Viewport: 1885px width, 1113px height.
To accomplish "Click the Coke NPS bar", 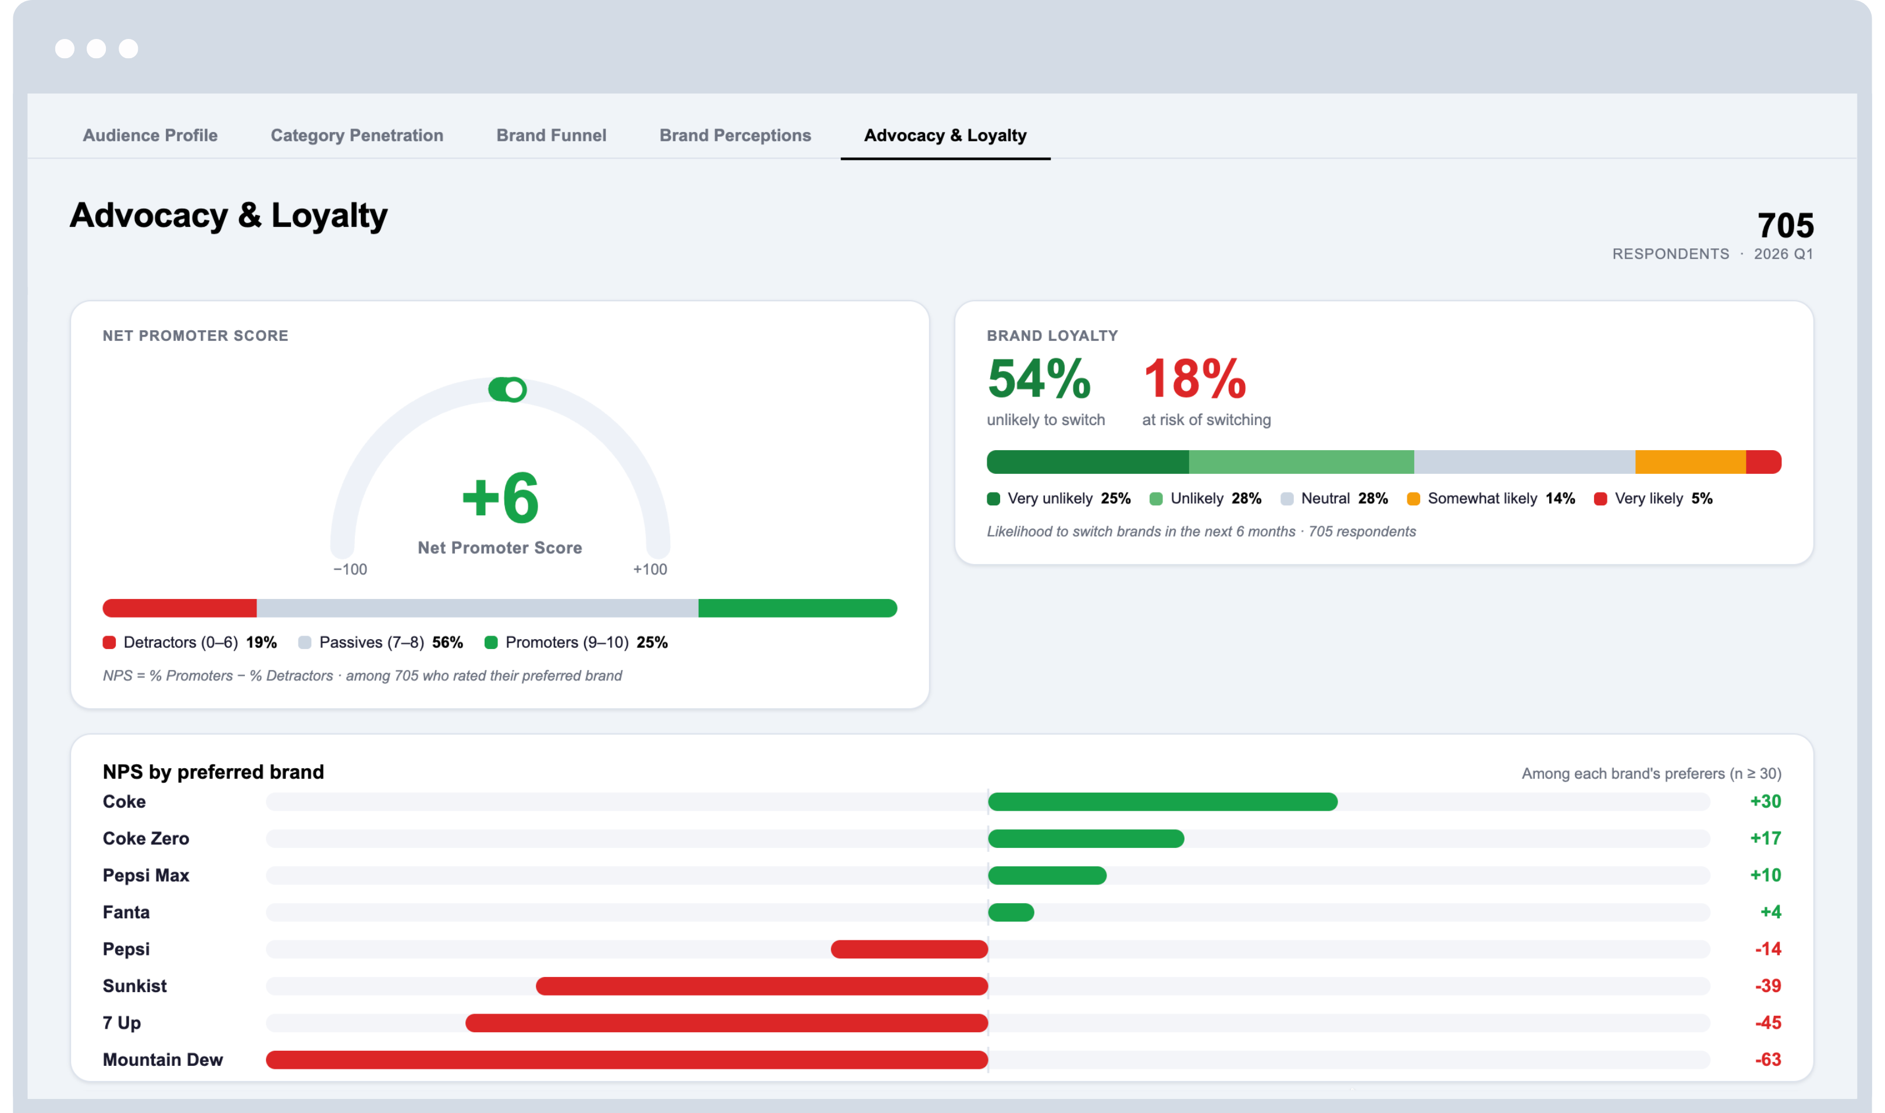I will (1162, 802).
